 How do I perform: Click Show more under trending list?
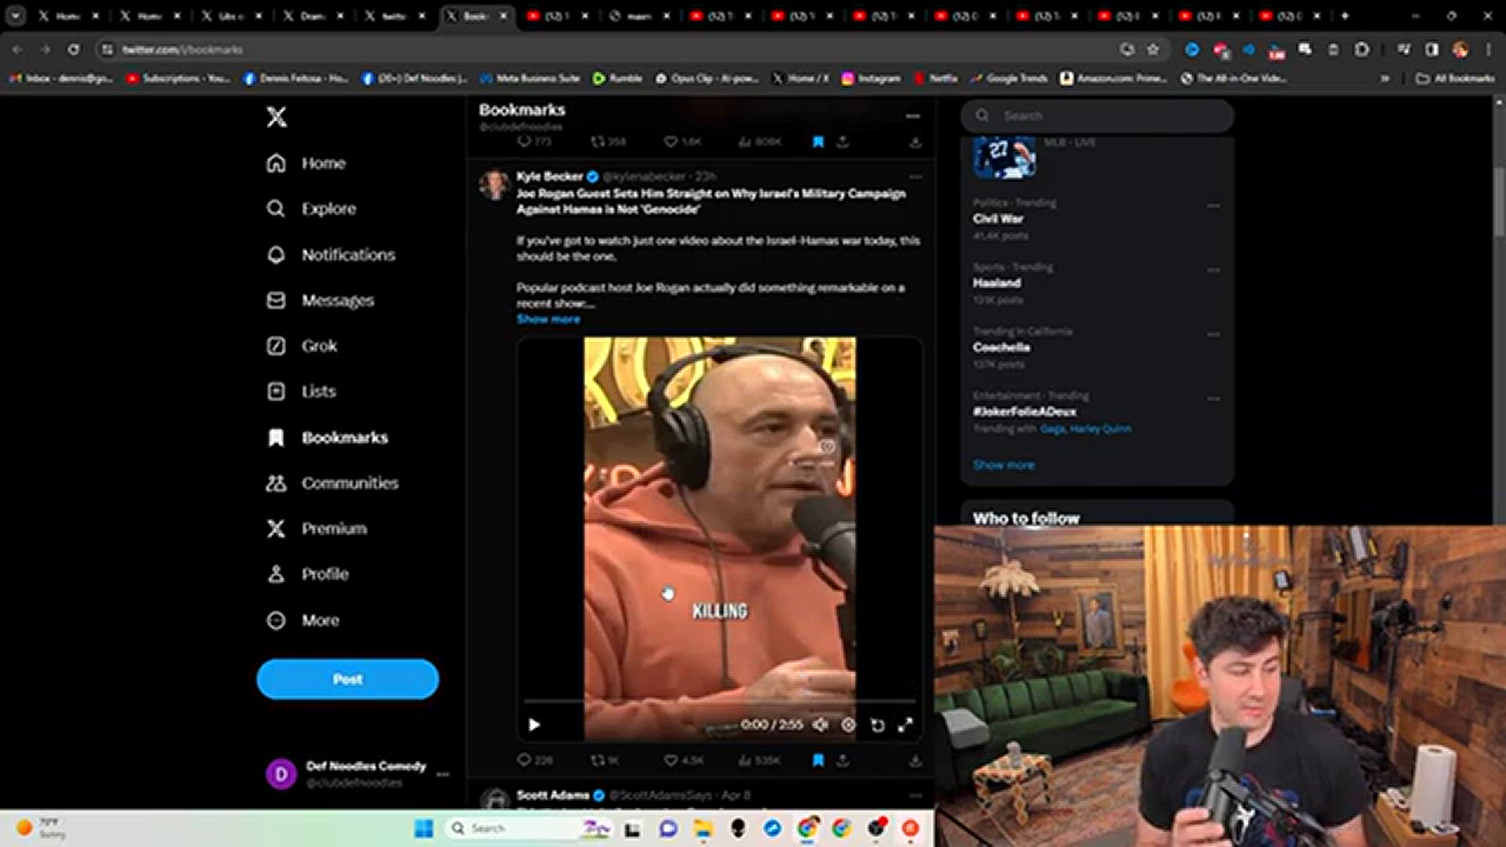(x=1003, y=465)
